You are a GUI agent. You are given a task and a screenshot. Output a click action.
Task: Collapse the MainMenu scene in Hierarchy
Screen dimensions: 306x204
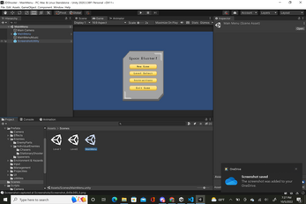(x=9, y=27)
